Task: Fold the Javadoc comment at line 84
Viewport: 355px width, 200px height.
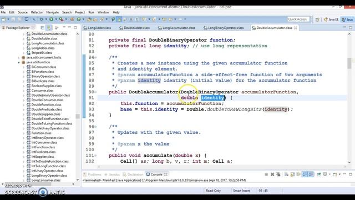Action: pos(95,57)
